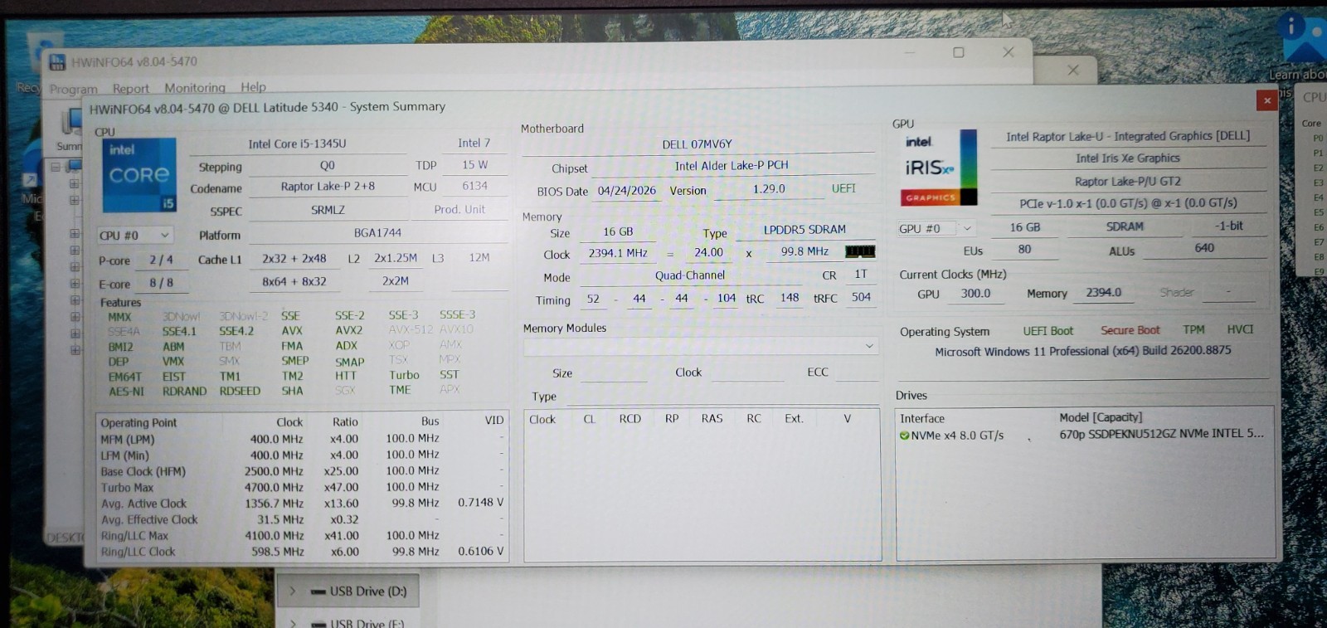
Task: Click the USB Drive (D:) drive icon
Action: [x=318, y=592]
